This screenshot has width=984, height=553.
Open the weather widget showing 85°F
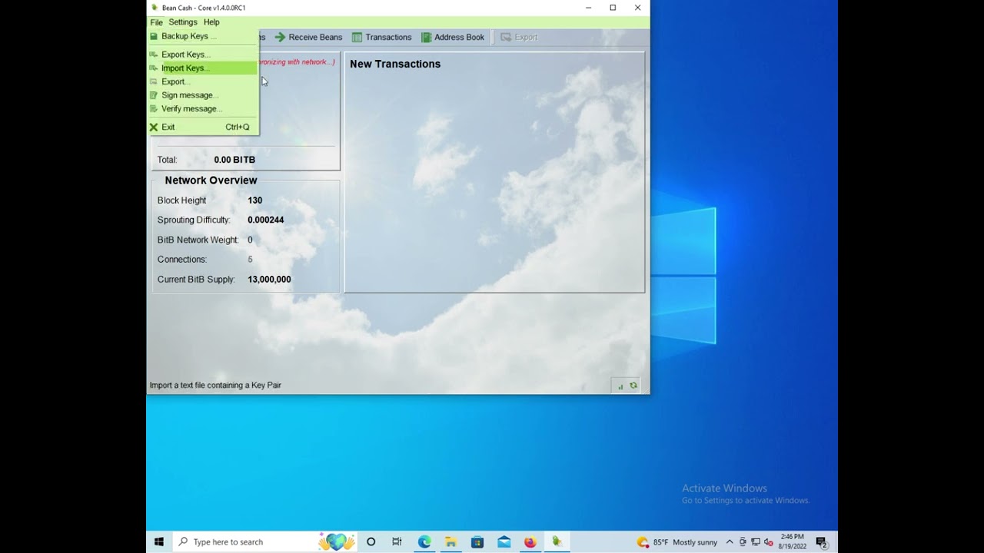677,542
